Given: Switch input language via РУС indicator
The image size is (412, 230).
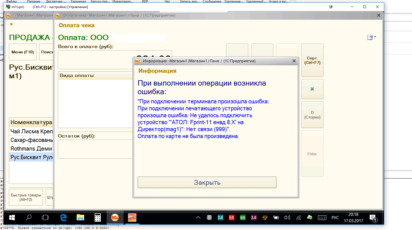Looking at the screenshot, I should click(x=335, y=218).
